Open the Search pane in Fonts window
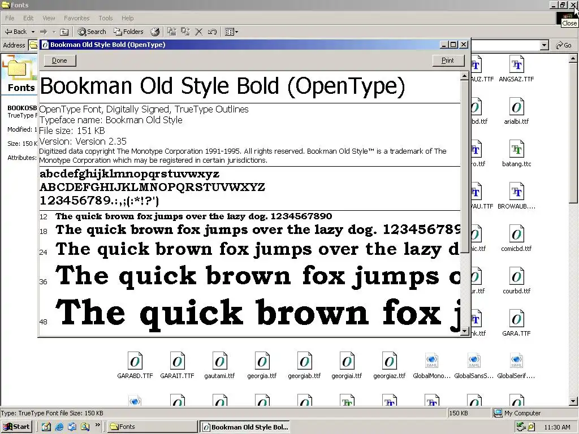579x434 pixels. click(x=92, y=32)
